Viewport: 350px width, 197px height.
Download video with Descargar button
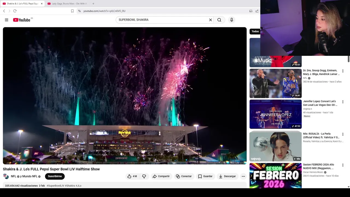tap(227, 176)
